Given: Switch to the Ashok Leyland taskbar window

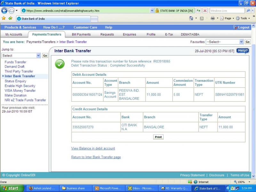Looking at the screenshot, I should tap(43, 188).
